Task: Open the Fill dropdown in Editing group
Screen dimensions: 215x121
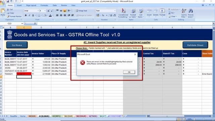Action: tap(172, 13)
